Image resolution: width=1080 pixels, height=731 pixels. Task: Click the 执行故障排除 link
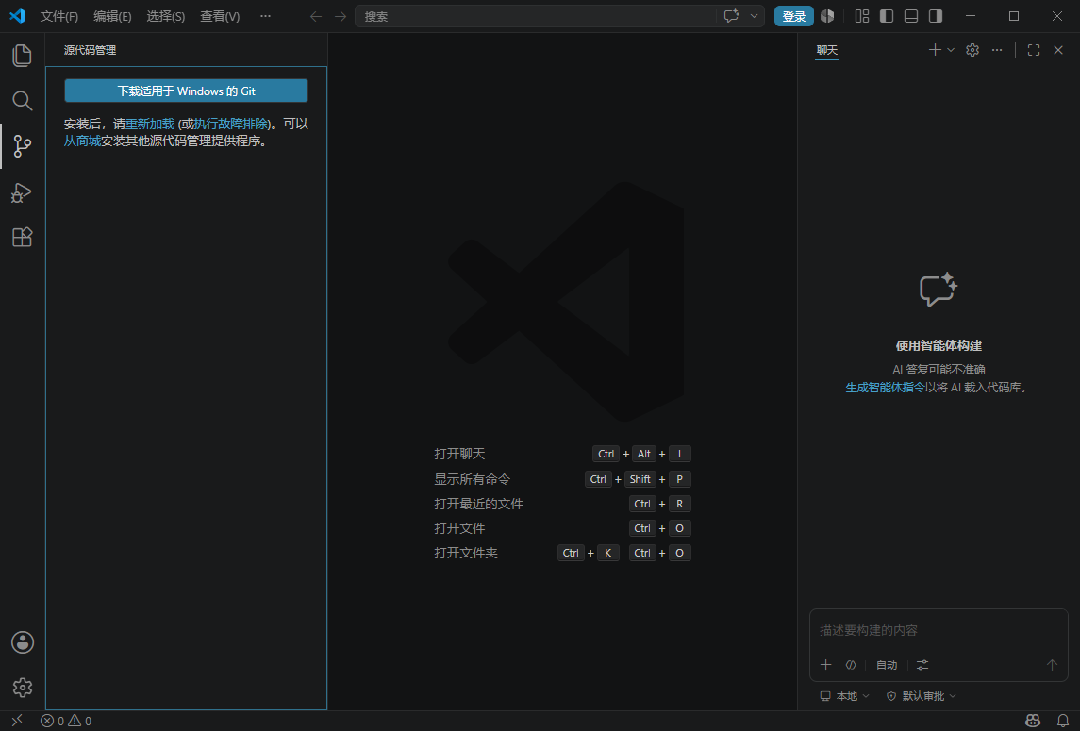click(x=230, y=124)
